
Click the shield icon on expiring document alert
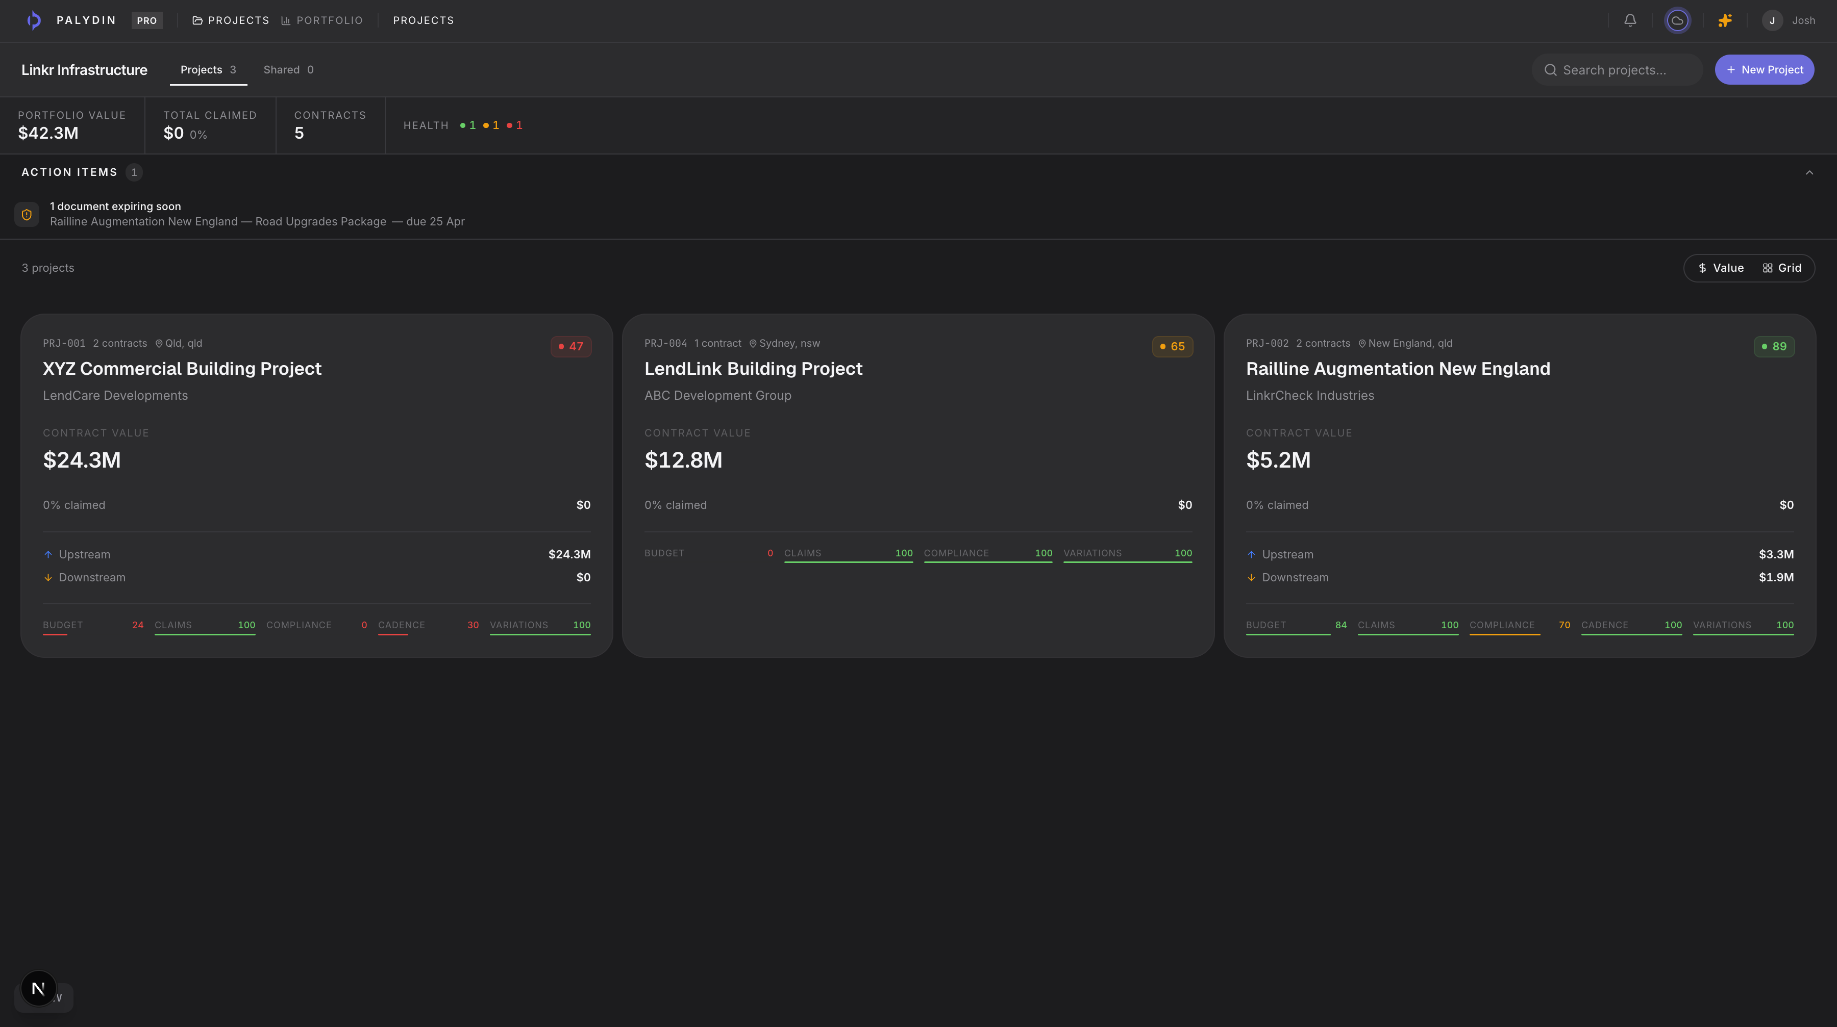coord(27,215)
